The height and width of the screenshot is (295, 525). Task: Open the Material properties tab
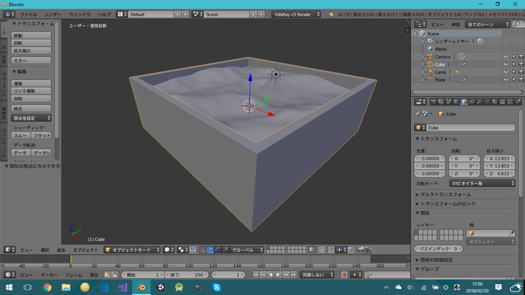495,102
